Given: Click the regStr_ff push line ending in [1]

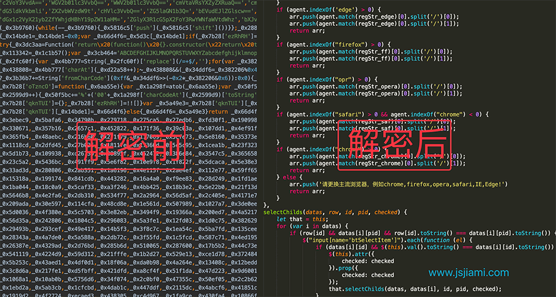Looking at the screenshot, I should (x=371, y=59).
